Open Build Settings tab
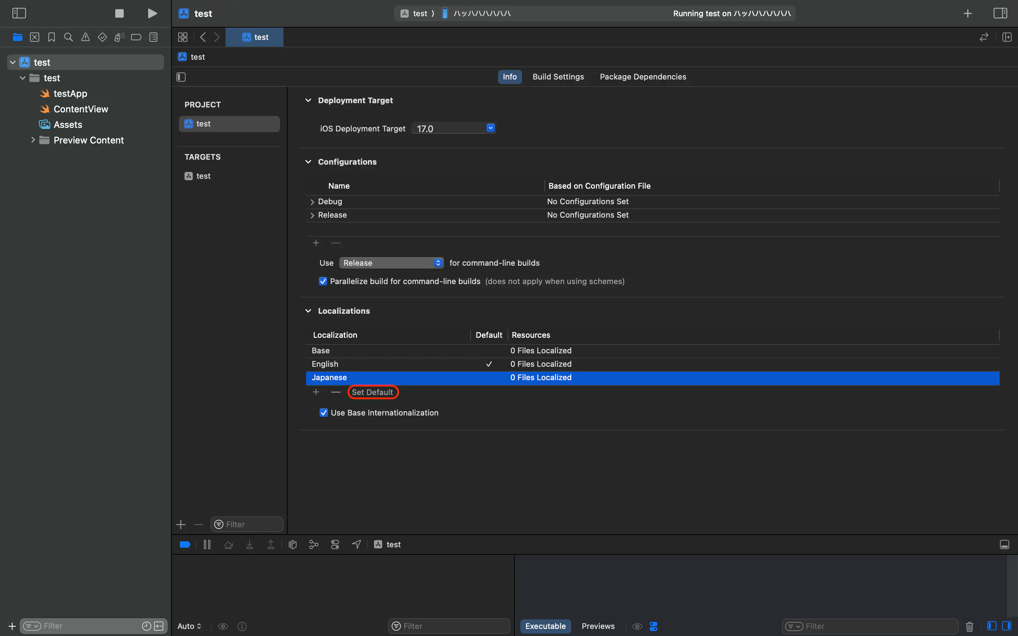1018x636 pixels. tap(558, 76)
